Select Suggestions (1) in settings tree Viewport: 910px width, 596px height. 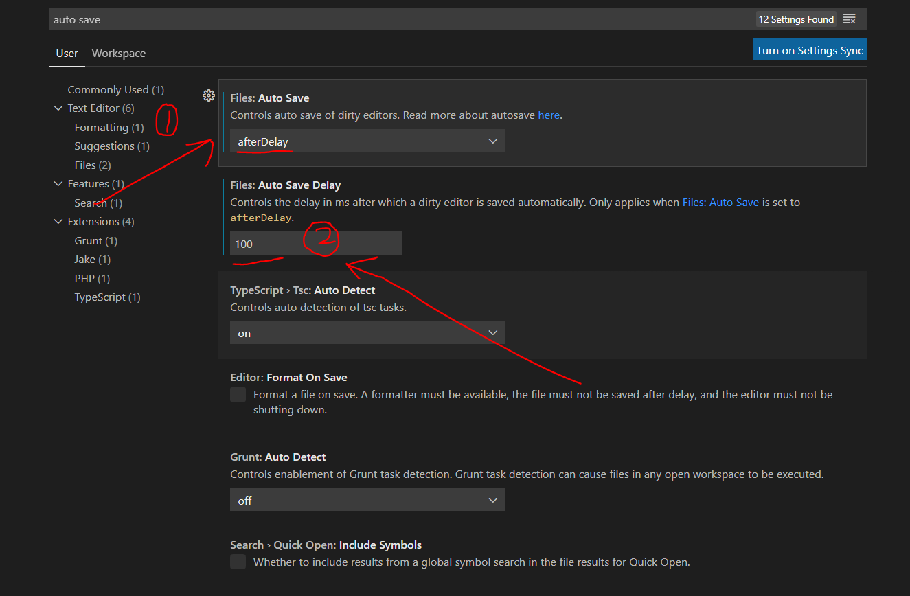[x=112, y=146]
